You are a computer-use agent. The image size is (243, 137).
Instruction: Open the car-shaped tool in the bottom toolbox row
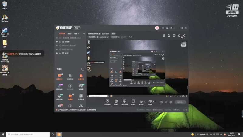(81, 106)
